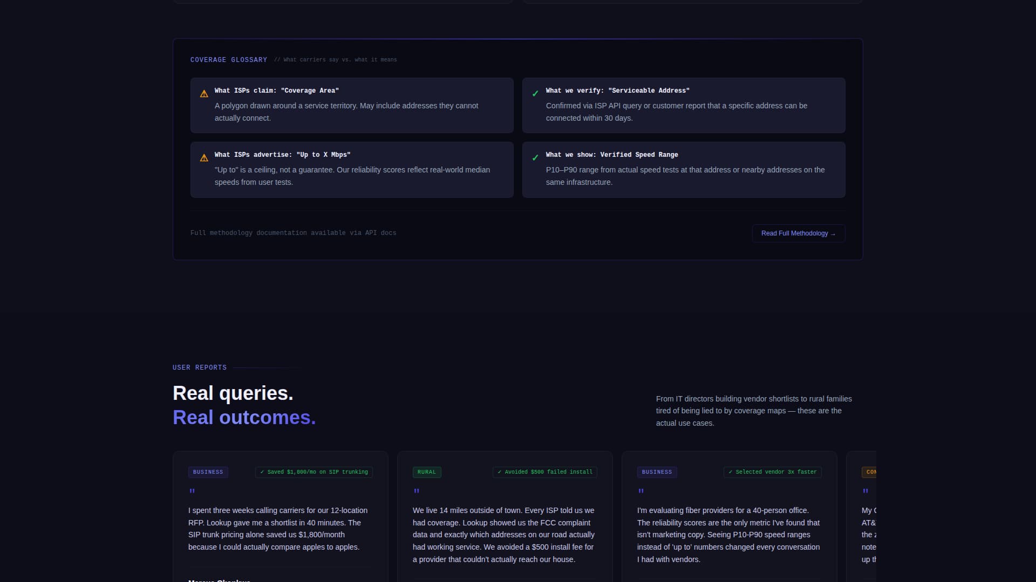The height and width of the screenshot is (582, 1036).
Task: Click the "Real outcomes." heading
Action: (x=244, y=418)
